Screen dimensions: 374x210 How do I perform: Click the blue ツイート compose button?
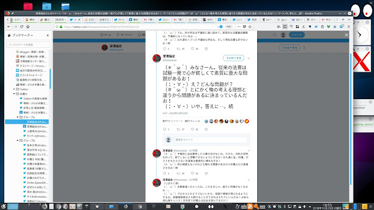297,35
